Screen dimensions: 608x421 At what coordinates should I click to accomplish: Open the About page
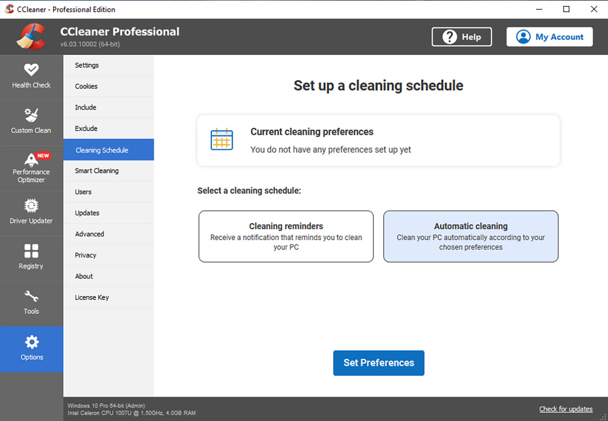click(x=109, y=276)
